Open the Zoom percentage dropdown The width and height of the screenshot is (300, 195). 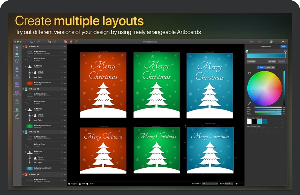(x=229, y=184)
